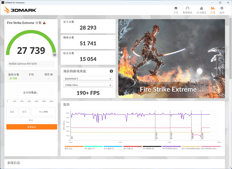Open the 压力测试 stress test icon
The width and height of the screenshot is (232, 169).
pos(202,9)
